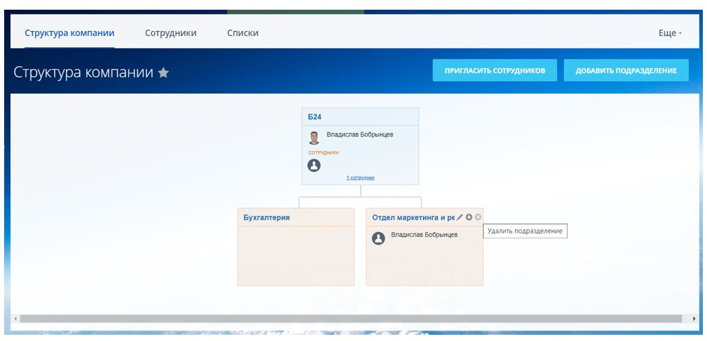
Task: Click the horizontal scrollbar track
Action: tap(351, 319)
